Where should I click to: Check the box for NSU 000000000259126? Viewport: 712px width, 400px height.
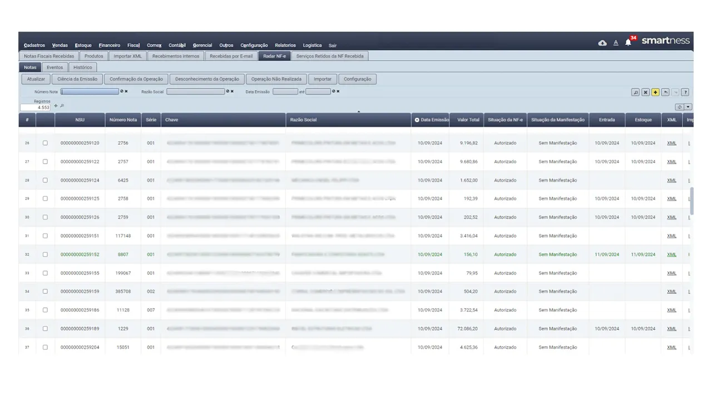pyautogui.click(x=45, y=217)
